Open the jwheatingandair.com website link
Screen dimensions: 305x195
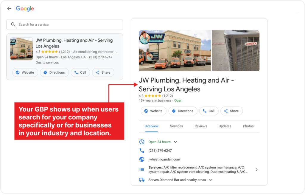(164, 159)
